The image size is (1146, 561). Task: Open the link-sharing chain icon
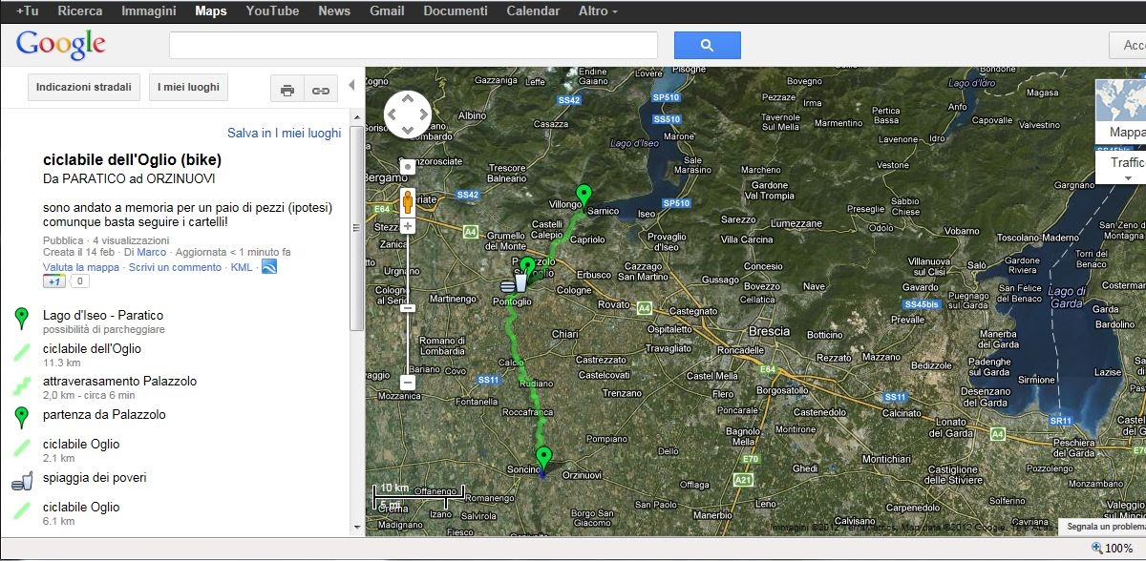(321, 91)
